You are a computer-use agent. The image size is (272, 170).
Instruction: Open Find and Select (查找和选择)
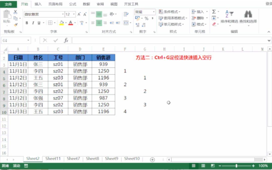(x=248, y=18)
